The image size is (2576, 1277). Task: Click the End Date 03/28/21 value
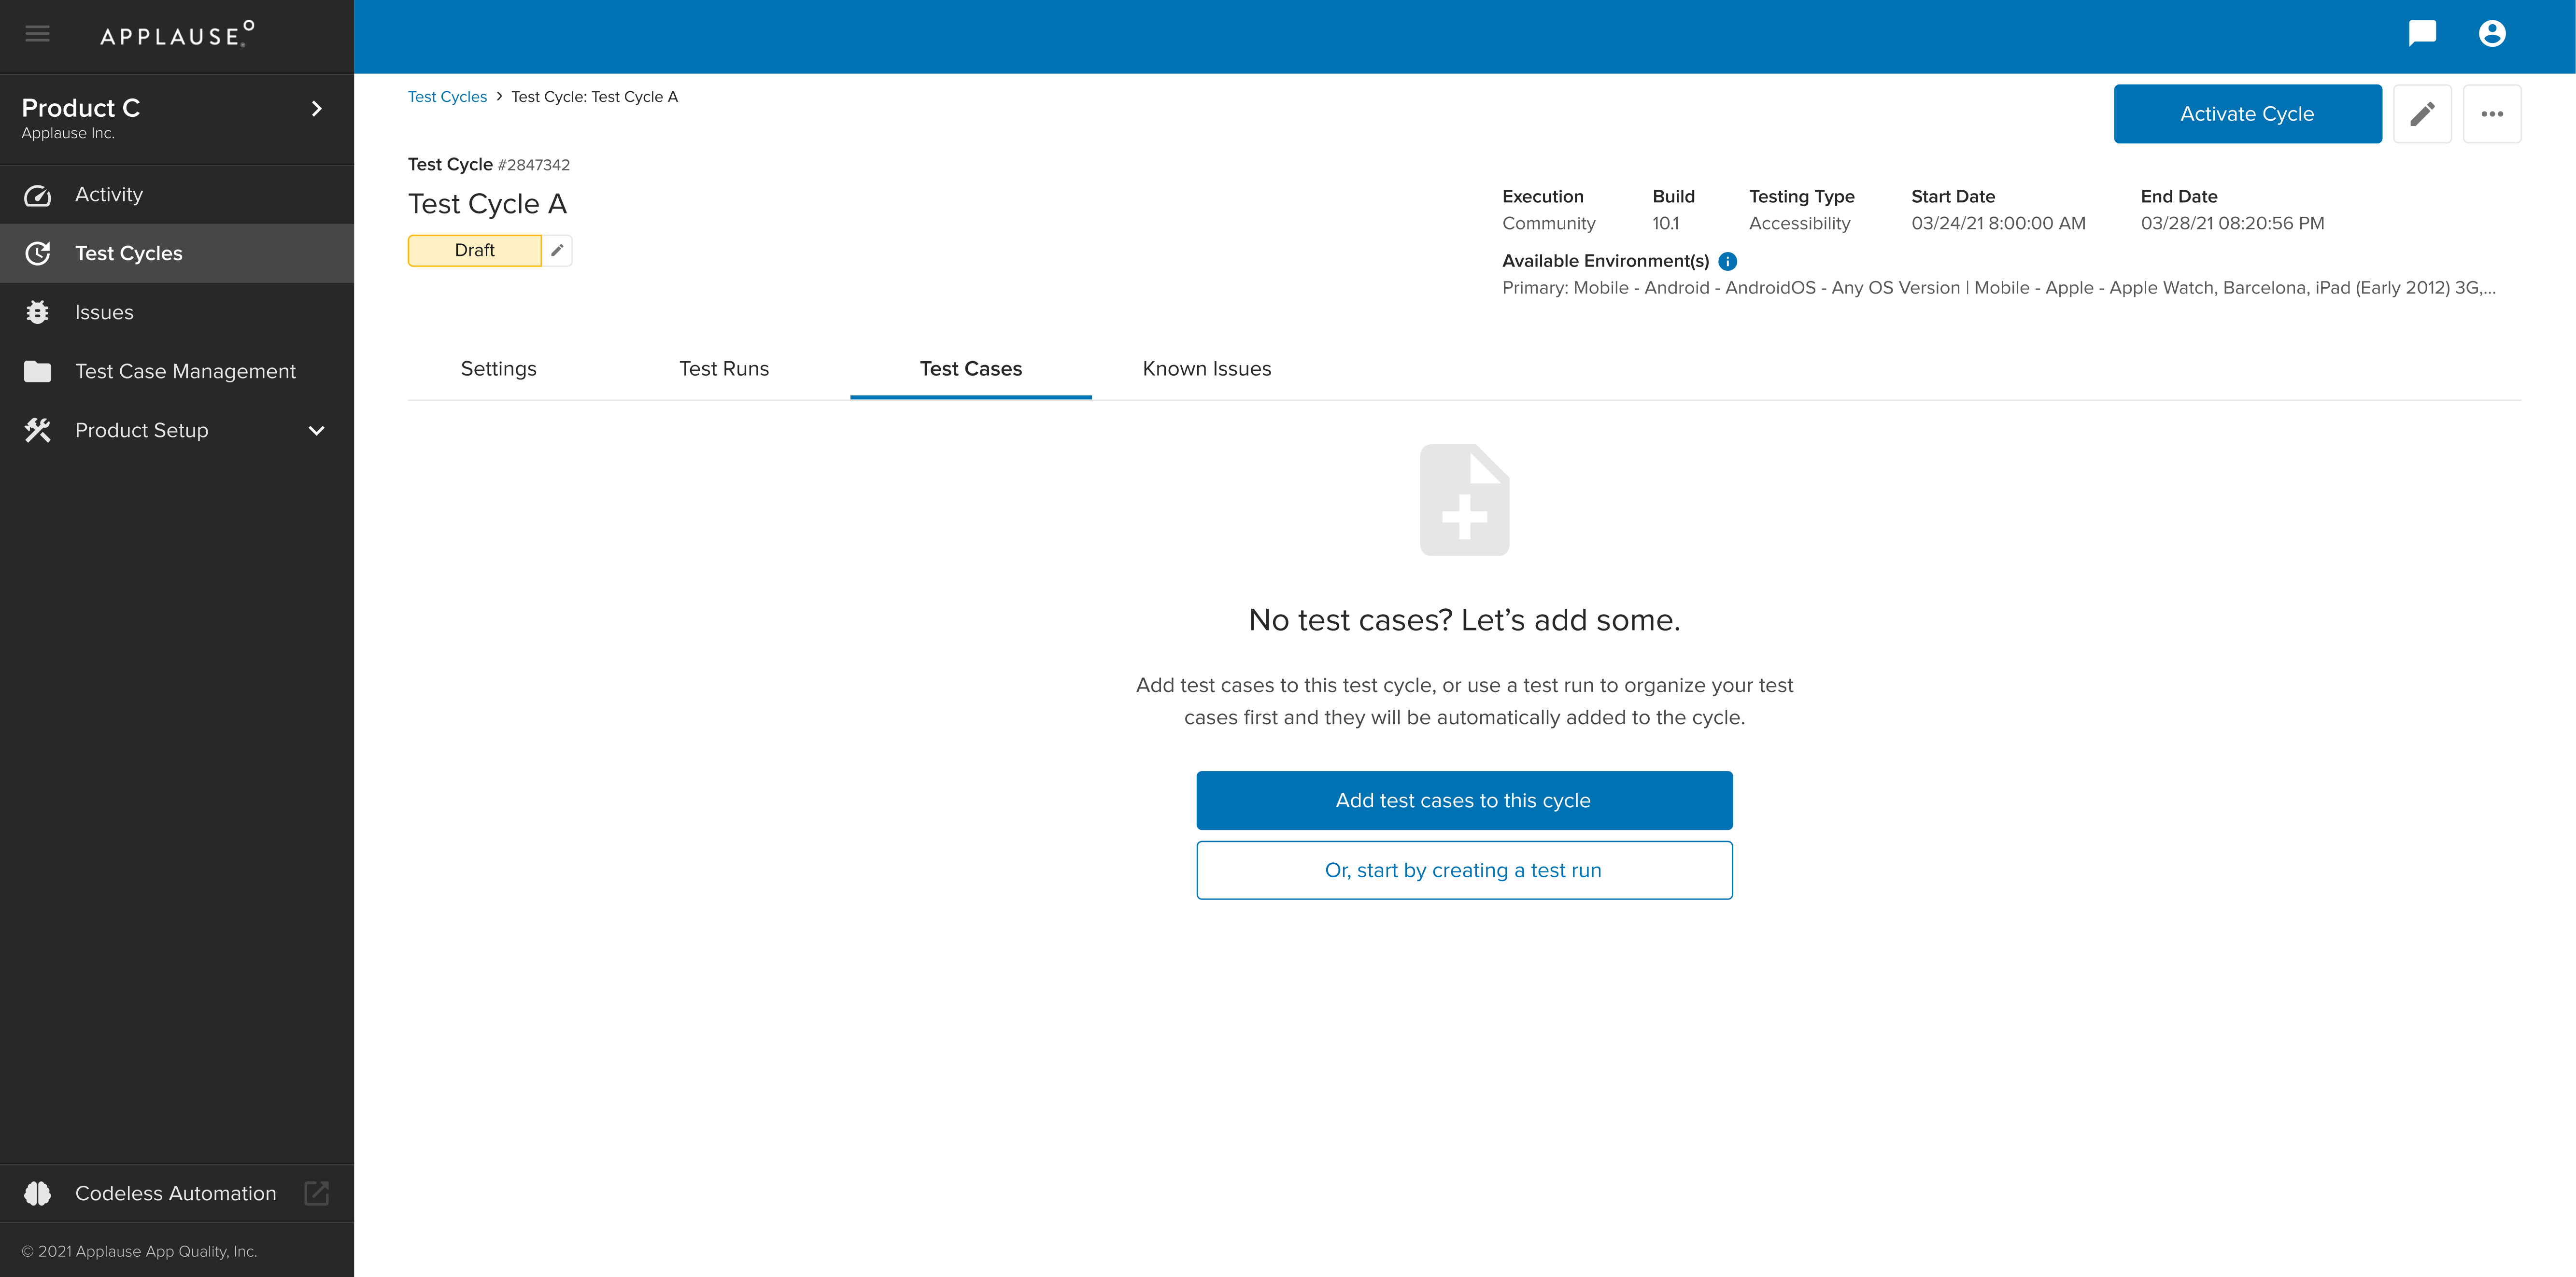(2232, 223)
